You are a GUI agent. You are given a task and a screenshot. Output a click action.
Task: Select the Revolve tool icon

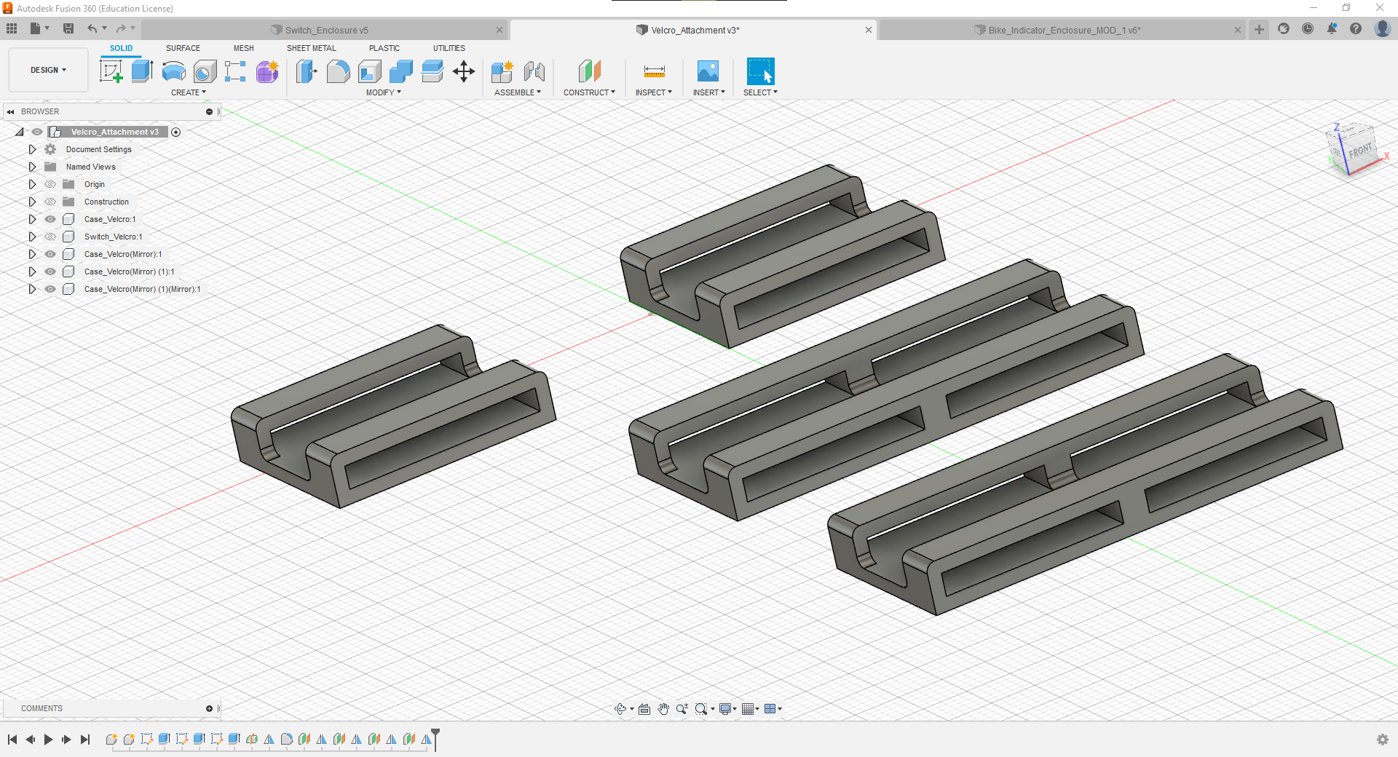tap(173, 71)
